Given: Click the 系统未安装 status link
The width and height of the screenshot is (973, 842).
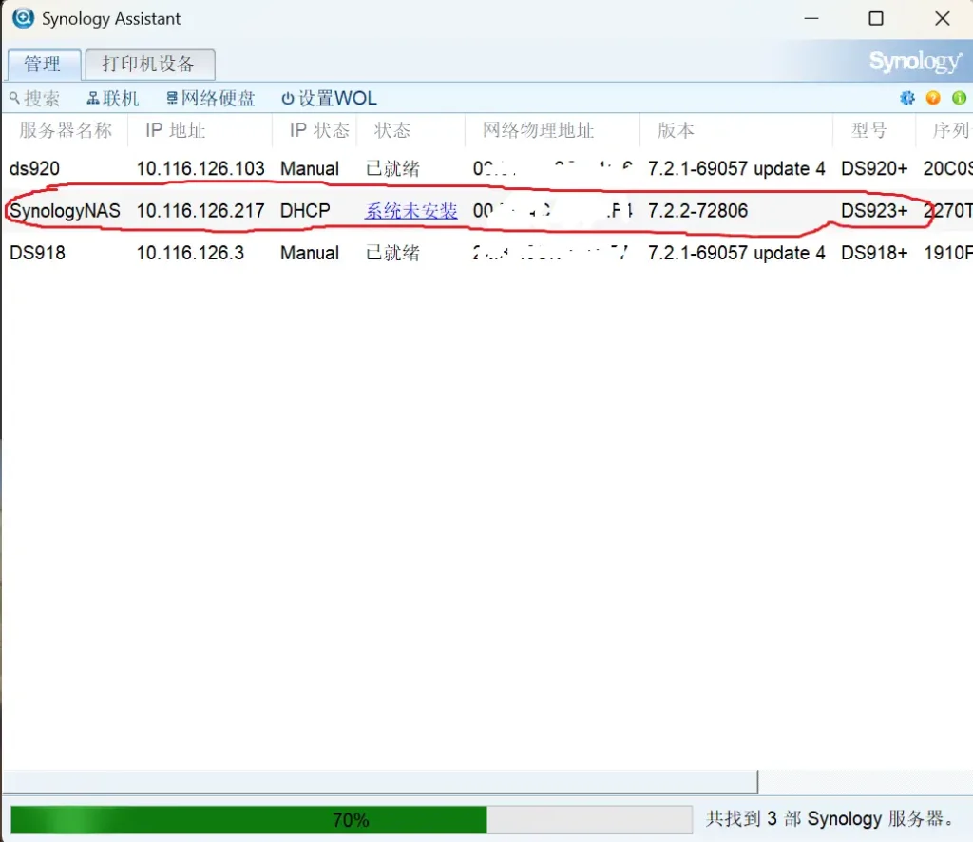Looking at the screenshot, I should pos(411,211).
